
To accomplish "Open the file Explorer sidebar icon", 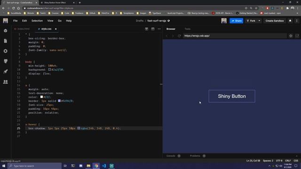I will pos(5,41).
